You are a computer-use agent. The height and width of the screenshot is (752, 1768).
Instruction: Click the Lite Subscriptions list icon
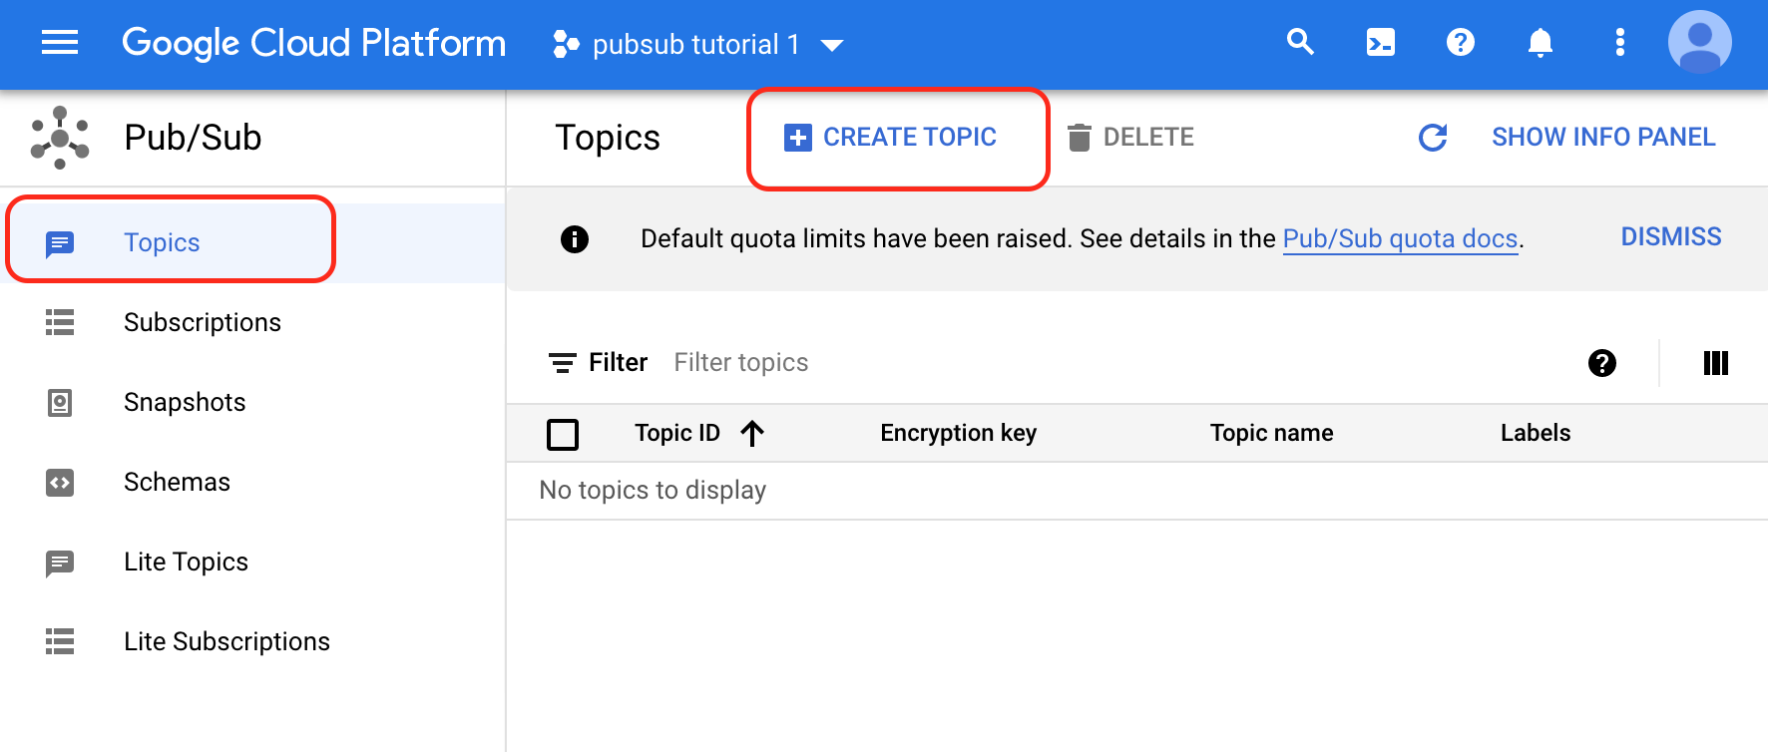point(60,641)
